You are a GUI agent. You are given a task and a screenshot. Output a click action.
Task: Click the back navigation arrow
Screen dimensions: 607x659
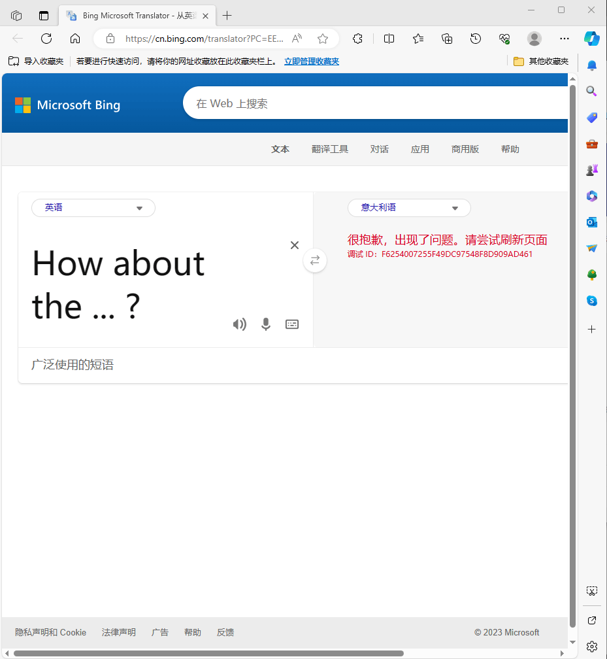18,39
